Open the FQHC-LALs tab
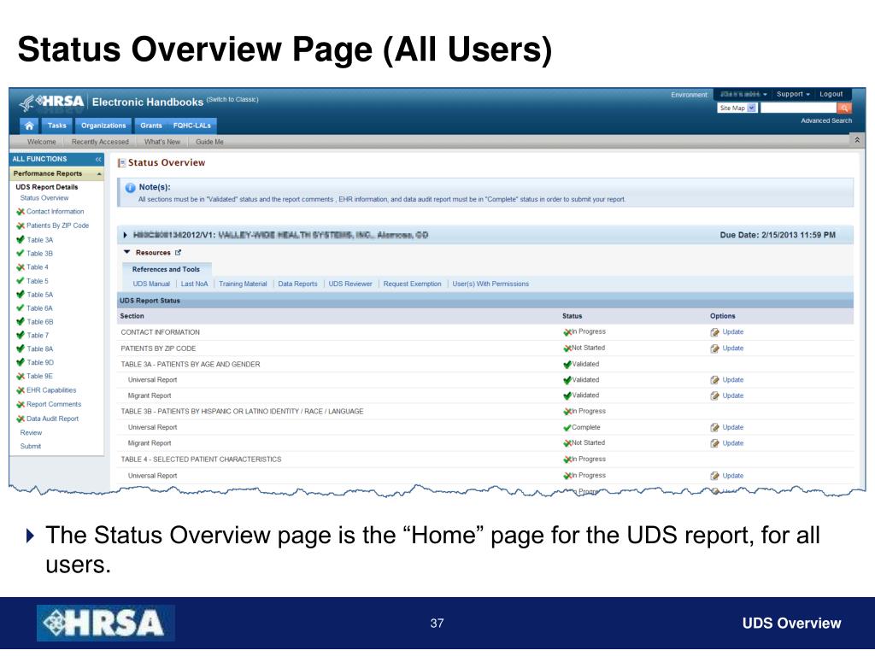Viewport: 875px width, 656px height. click(192, 126)
